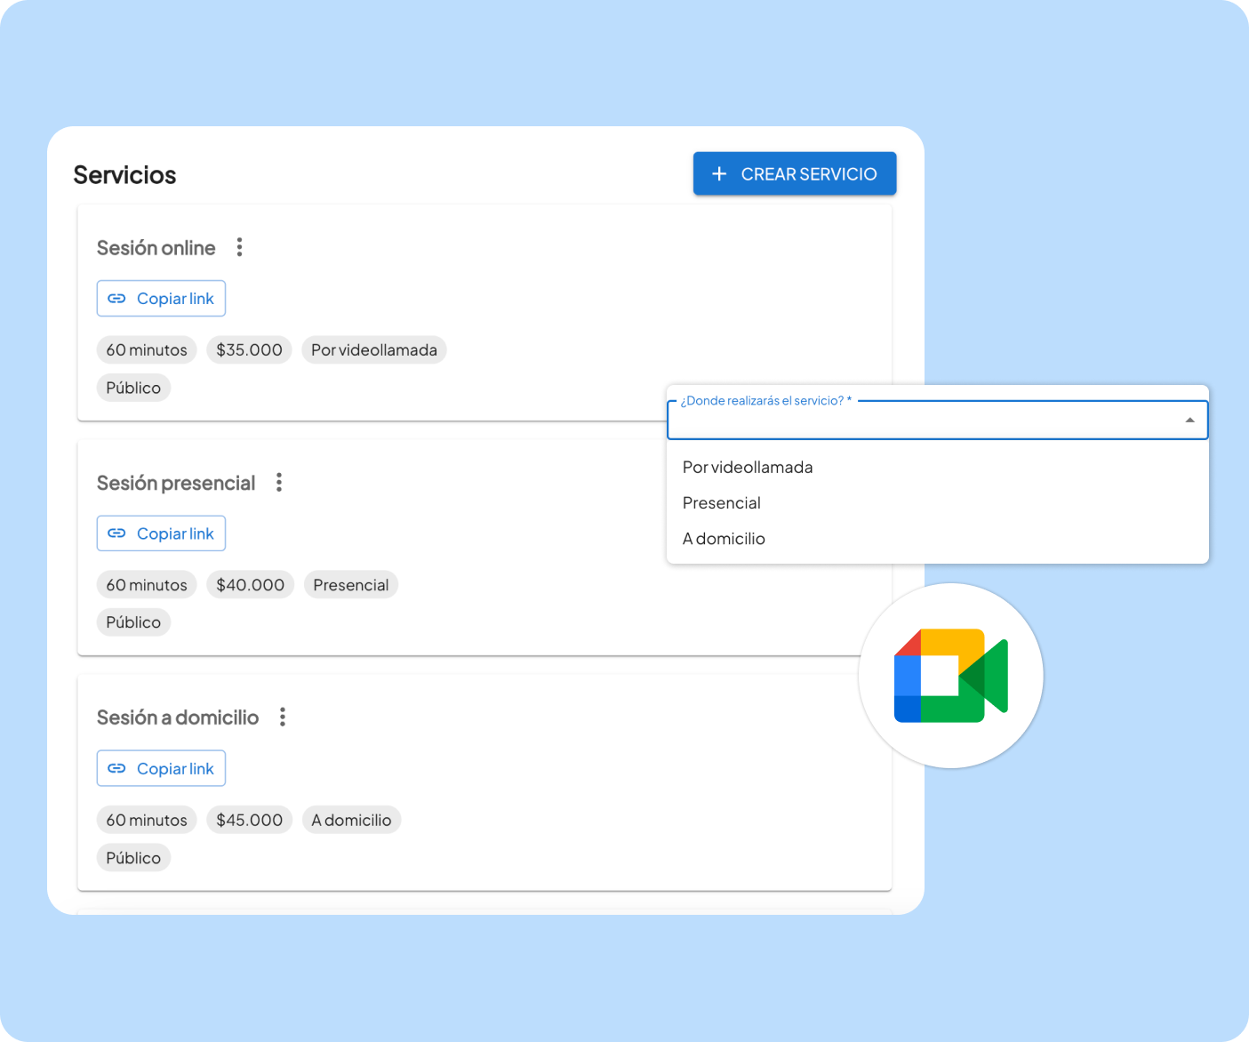The width and height of the screenshot is (1249, 1042).
Task: Click the link icon beside Sesión presencial copy button
Action: pyautogui.click(x=116, y=533)
